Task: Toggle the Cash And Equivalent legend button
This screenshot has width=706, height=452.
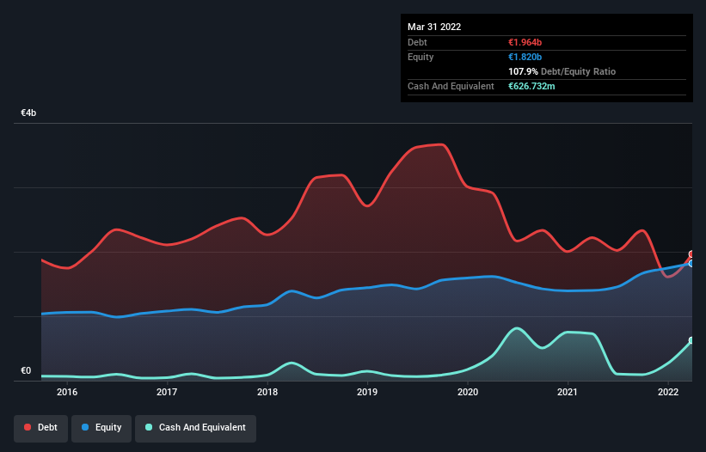Action: (196, 428)
